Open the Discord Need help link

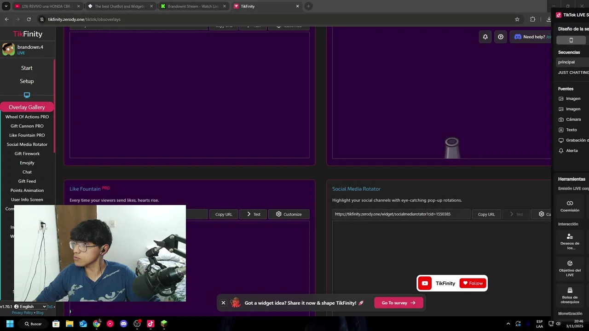tap(532, 37)
